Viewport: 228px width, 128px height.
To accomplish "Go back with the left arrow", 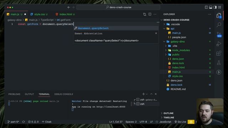I will pos(69,7).
